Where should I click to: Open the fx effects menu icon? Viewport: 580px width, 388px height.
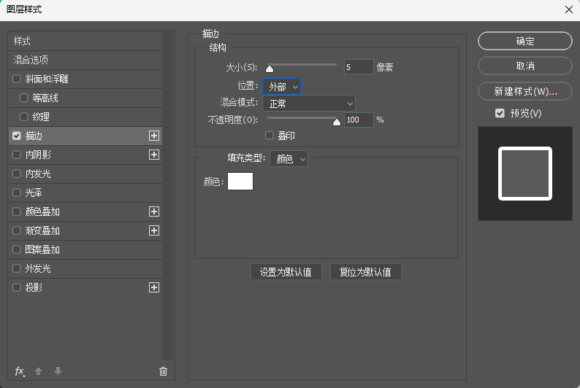click(x=20, y=371)
